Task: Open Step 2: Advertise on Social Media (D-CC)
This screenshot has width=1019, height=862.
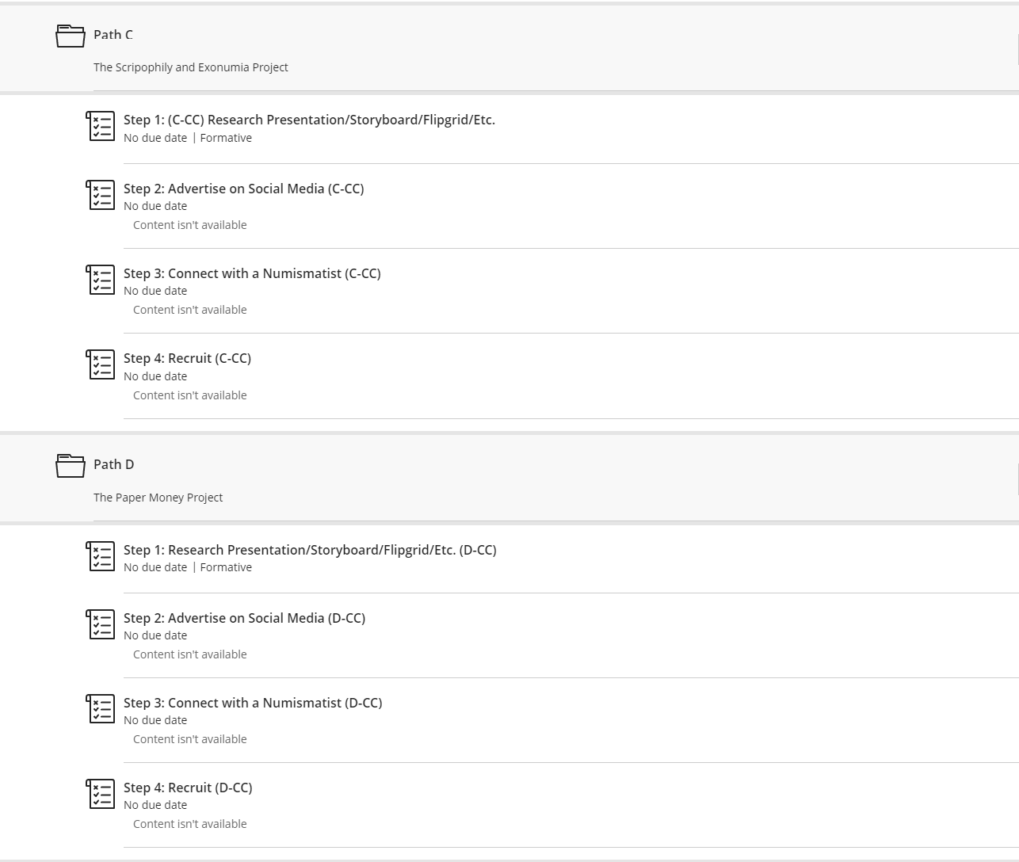Action: click(244, 618)
